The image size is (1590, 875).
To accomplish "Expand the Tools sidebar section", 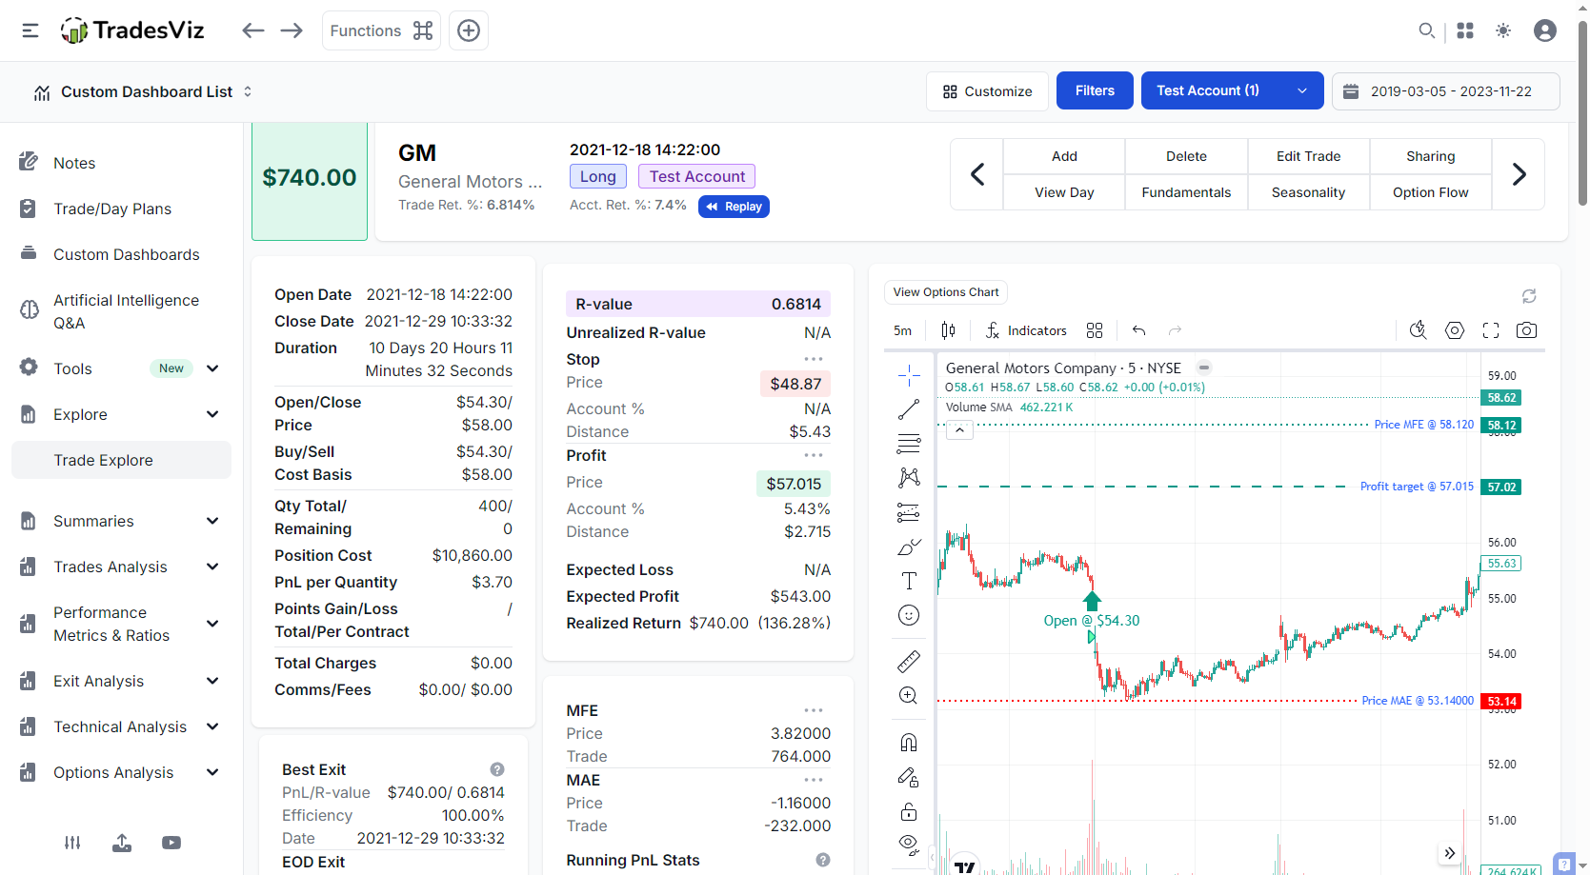I will tap(121, 368).
